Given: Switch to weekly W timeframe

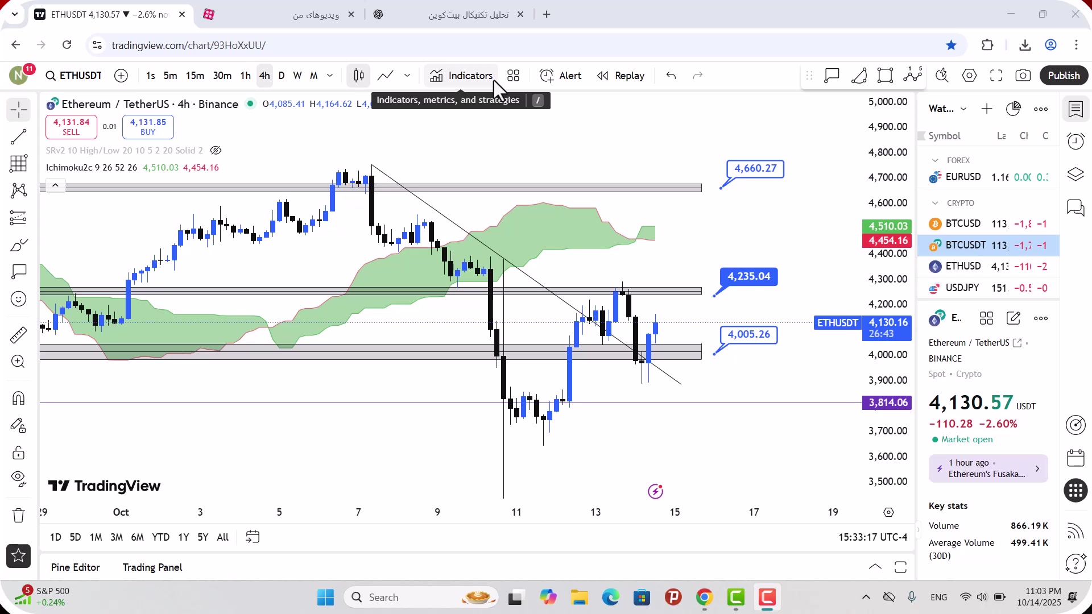Looking at the screenshot, I should pyautogui.click(x=297, y=76).
